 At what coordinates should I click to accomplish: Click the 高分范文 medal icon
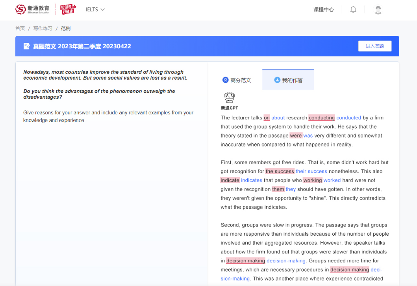225,80
